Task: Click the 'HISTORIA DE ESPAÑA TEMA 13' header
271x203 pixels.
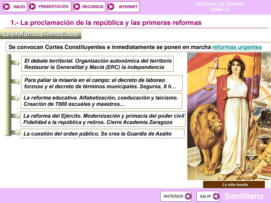Action: tap(220, 7)
